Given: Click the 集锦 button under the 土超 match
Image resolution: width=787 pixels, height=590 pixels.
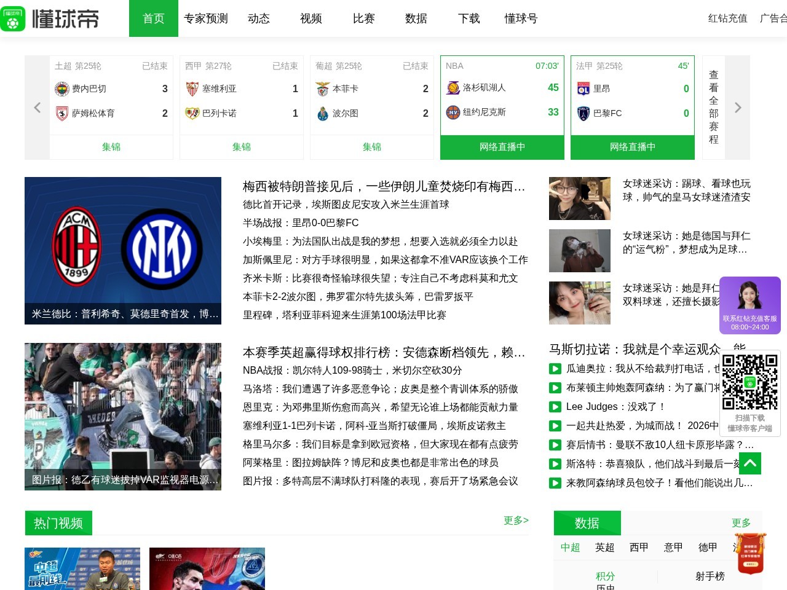Looking at the screenshot, I should coord(111,147).
